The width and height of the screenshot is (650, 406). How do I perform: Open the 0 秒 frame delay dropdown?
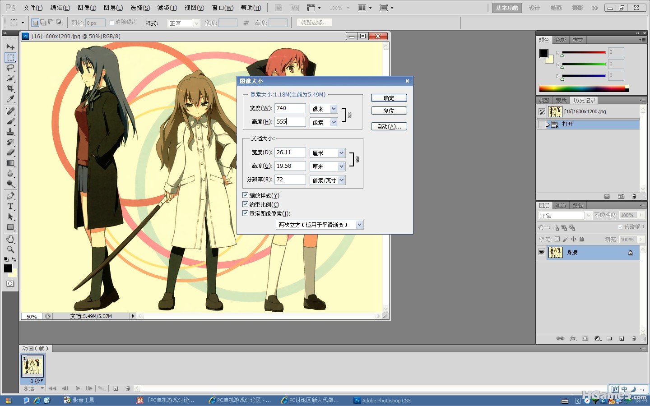pyautogui.click(x=37, y=381)
